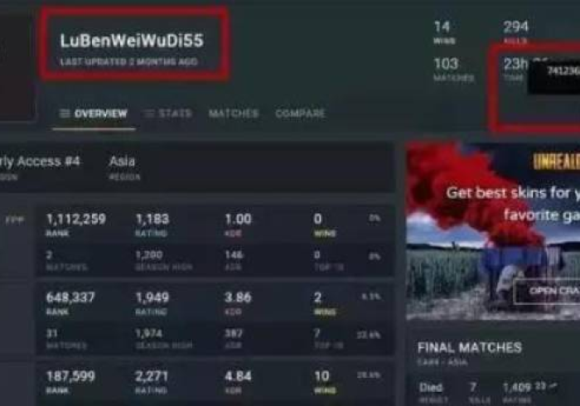580x406 pixels.
Task: Open the Early Access #4 season selector
Action: (x=39, y=167)
